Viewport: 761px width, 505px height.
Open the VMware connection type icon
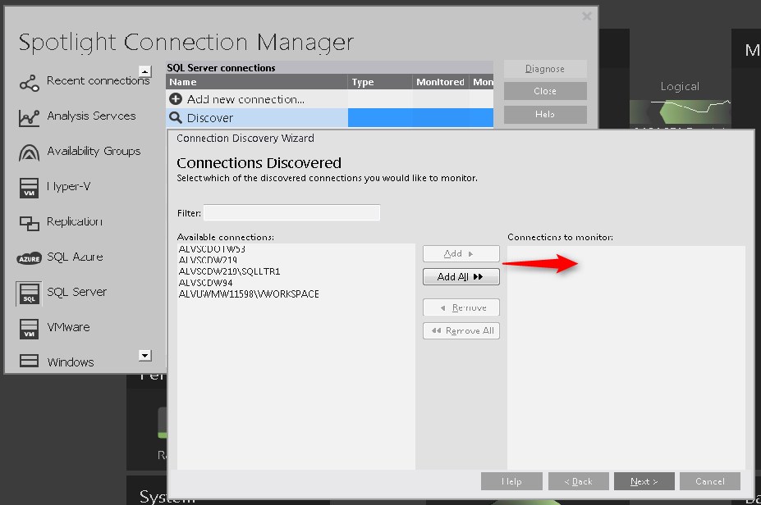coord(29,329)
